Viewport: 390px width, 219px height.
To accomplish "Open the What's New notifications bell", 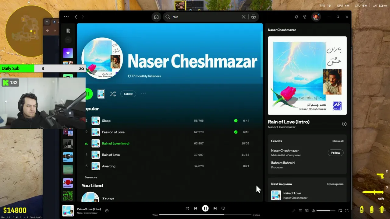I will (x=296, y=17).
